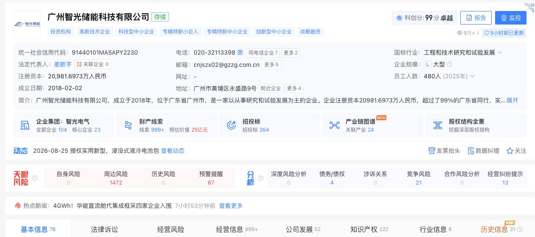The width and height of the screenshot is (535, 237).
Task: Select the 战略融资 tag
Action: tap(310, 32)
